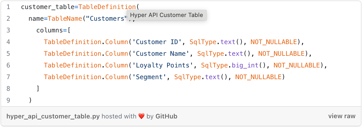This screenshot has height=128, width=362.
Task: Click line number 1 in the gutter
Action: [x=8, y=7]
